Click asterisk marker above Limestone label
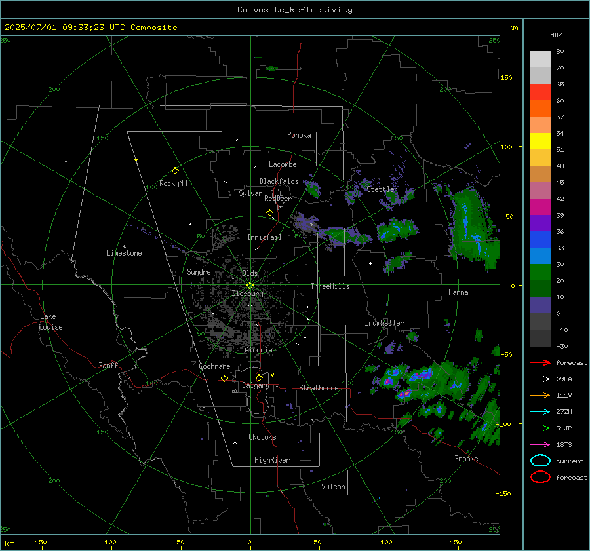 click(x=124, y=247)
